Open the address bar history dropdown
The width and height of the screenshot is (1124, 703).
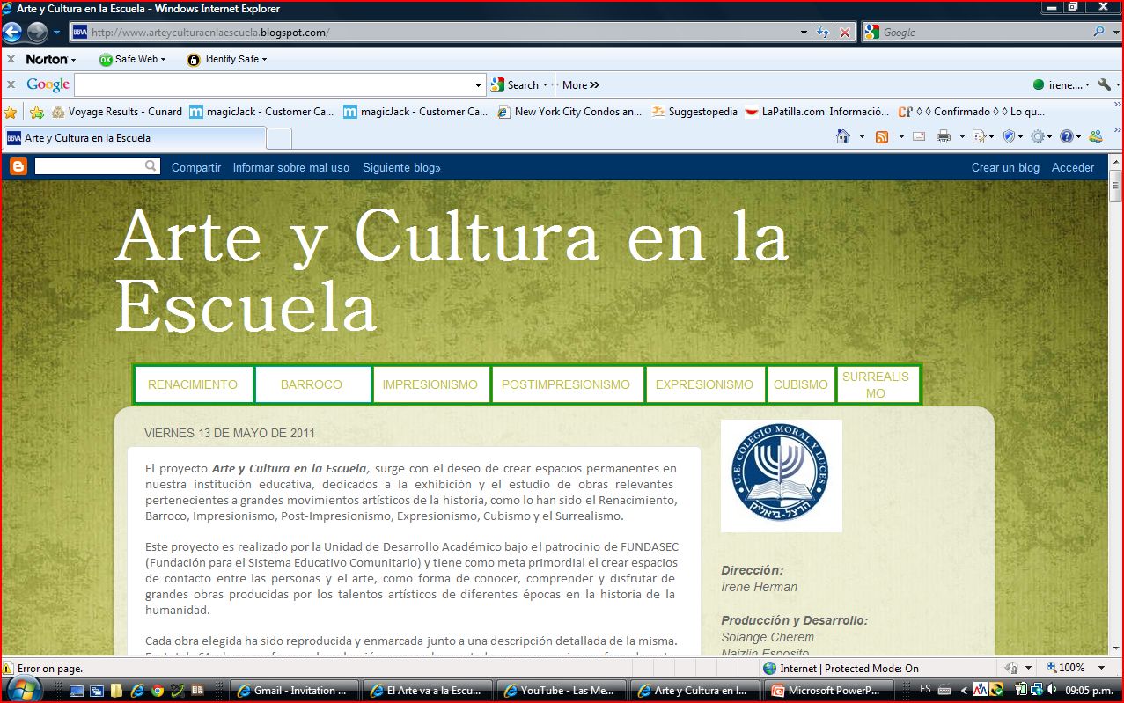tap(804, 33)
